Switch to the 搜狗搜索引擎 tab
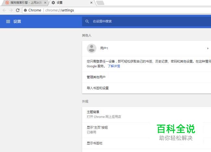 pos(25,3)
